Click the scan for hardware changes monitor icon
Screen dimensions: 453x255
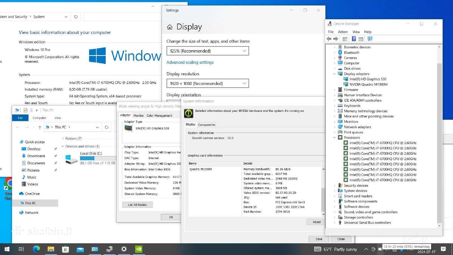370,39
